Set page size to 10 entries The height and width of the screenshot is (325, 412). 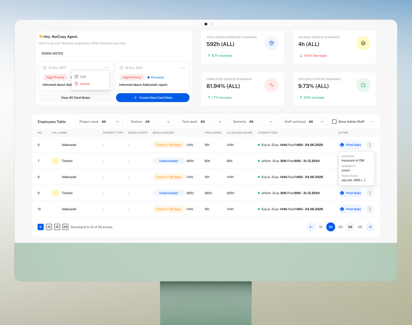[49, 227]
